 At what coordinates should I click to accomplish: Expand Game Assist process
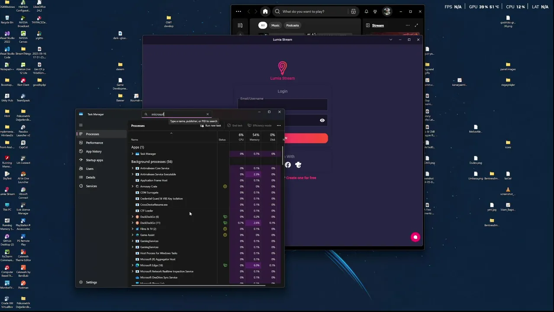click(x=132, y=235)
